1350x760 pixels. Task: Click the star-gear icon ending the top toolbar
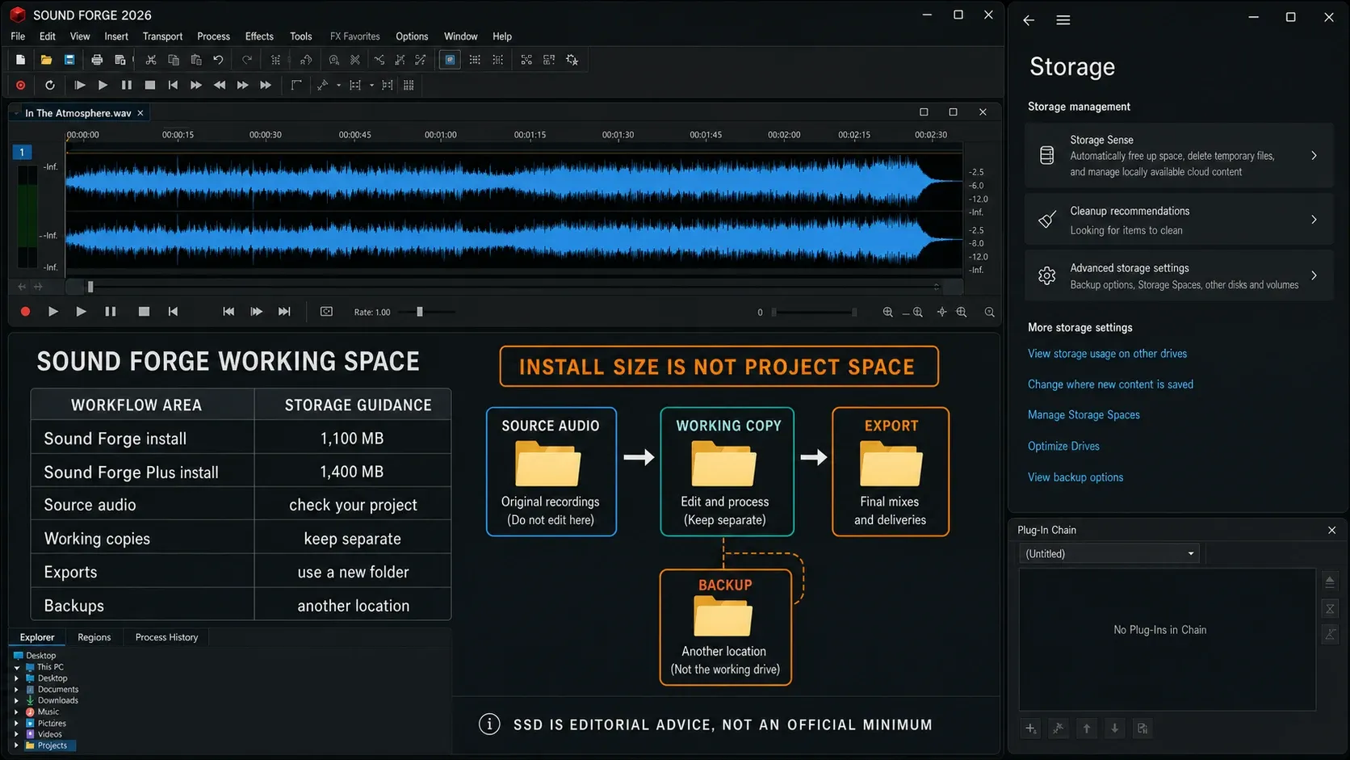click(x=572, y=60)
